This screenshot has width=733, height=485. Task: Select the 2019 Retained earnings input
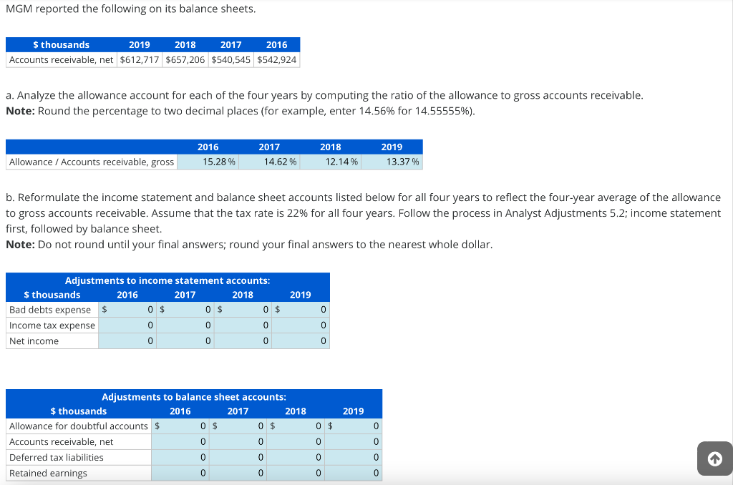click(x=354, y=472)
